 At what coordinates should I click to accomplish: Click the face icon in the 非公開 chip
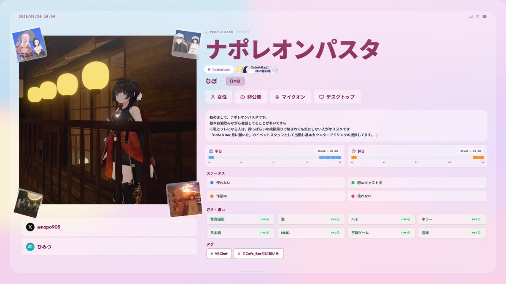pyautogui.click(x=242, y=97)
